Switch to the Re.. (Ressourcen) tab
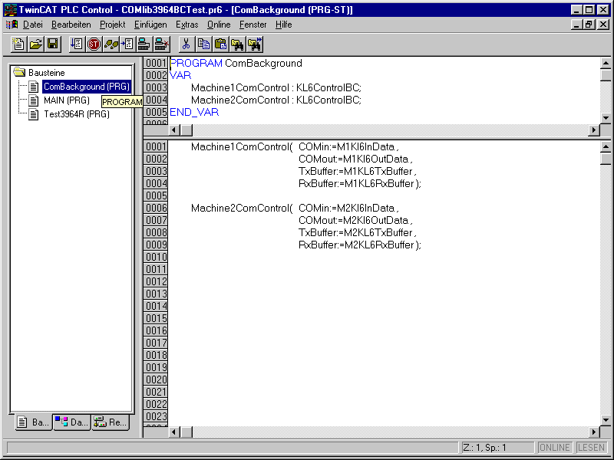 click(x=111, y=422)
